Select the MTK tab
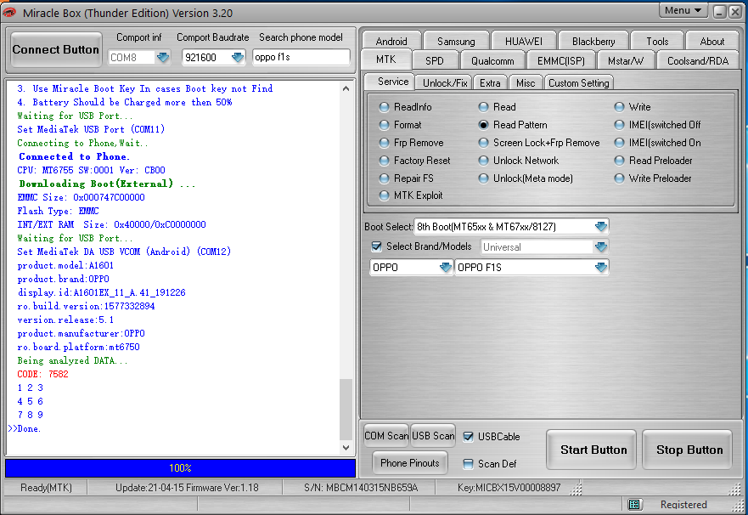The height and width of the screenshot is (515, 748). click(386, 59)
